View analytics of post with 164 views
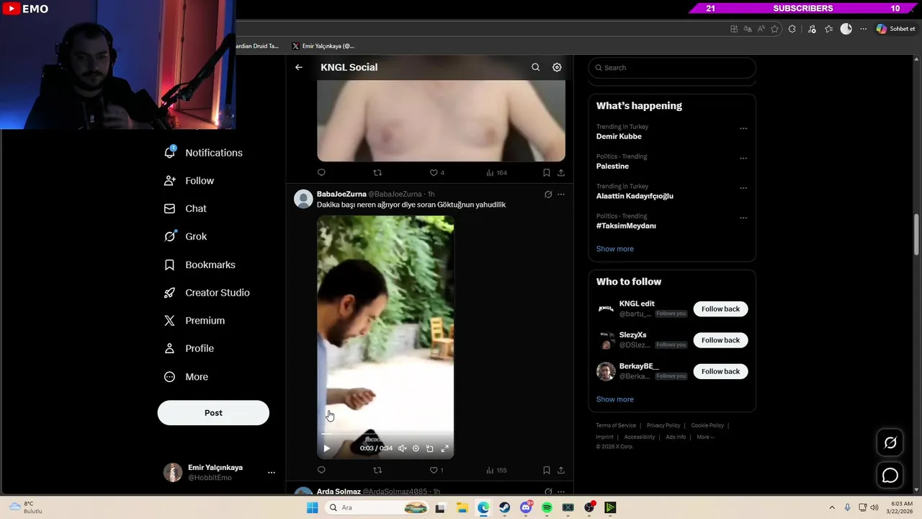This screenshot has height=519, width=922. pyautogui.click(x=496, y=172)
